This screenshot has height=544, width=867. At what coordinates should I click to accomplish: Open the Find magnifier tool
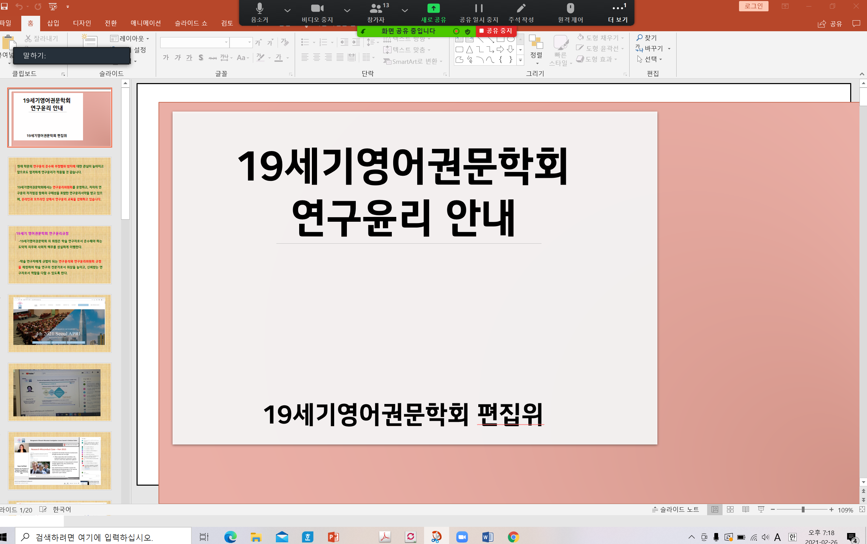(646, 38)
